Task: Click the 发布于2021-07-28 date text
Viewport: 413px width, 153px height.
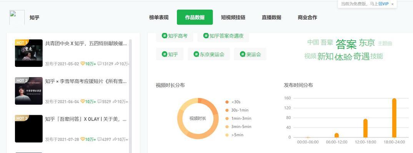Action: (62, 139)
